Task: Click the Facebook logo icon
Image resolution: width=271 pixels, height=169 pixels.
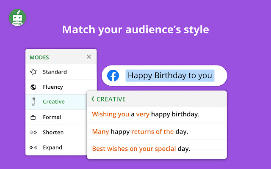Action: click(113, 76)
